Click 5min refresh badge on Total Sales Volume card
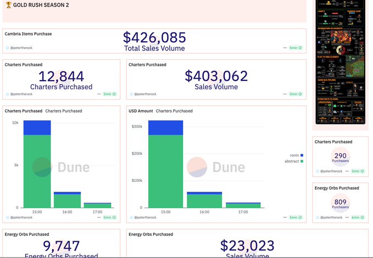Screen dimensions: 373x258 [x=296, y=48]
